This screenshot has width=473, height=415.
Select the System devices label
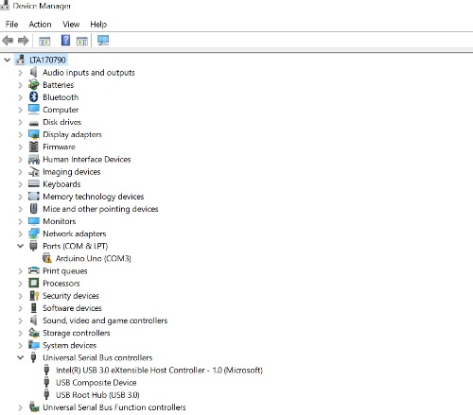[69, 345]
